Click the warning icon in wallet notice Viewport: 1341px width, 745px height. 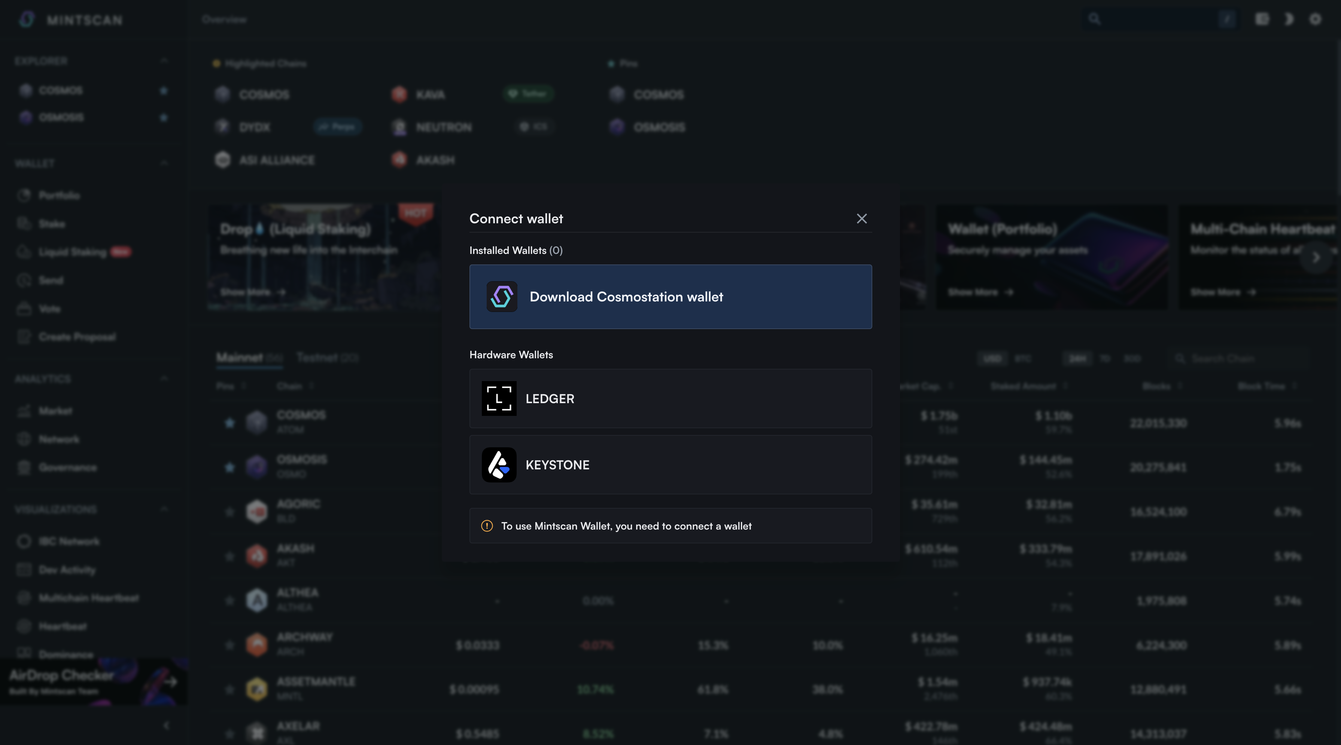(x=487, y=526)
